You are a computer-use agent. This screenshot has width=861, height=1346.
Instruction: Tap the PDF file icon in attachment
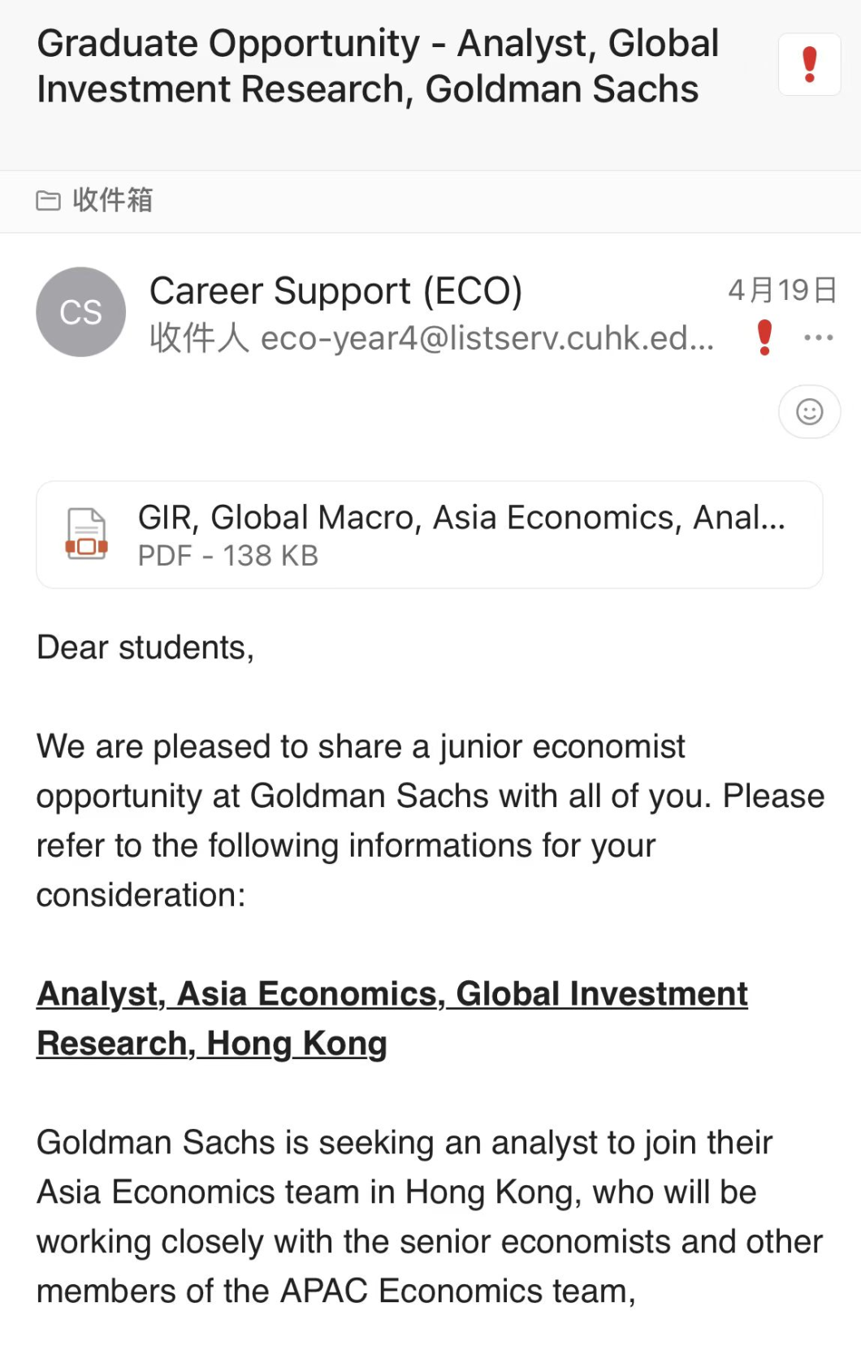[87, 534]
